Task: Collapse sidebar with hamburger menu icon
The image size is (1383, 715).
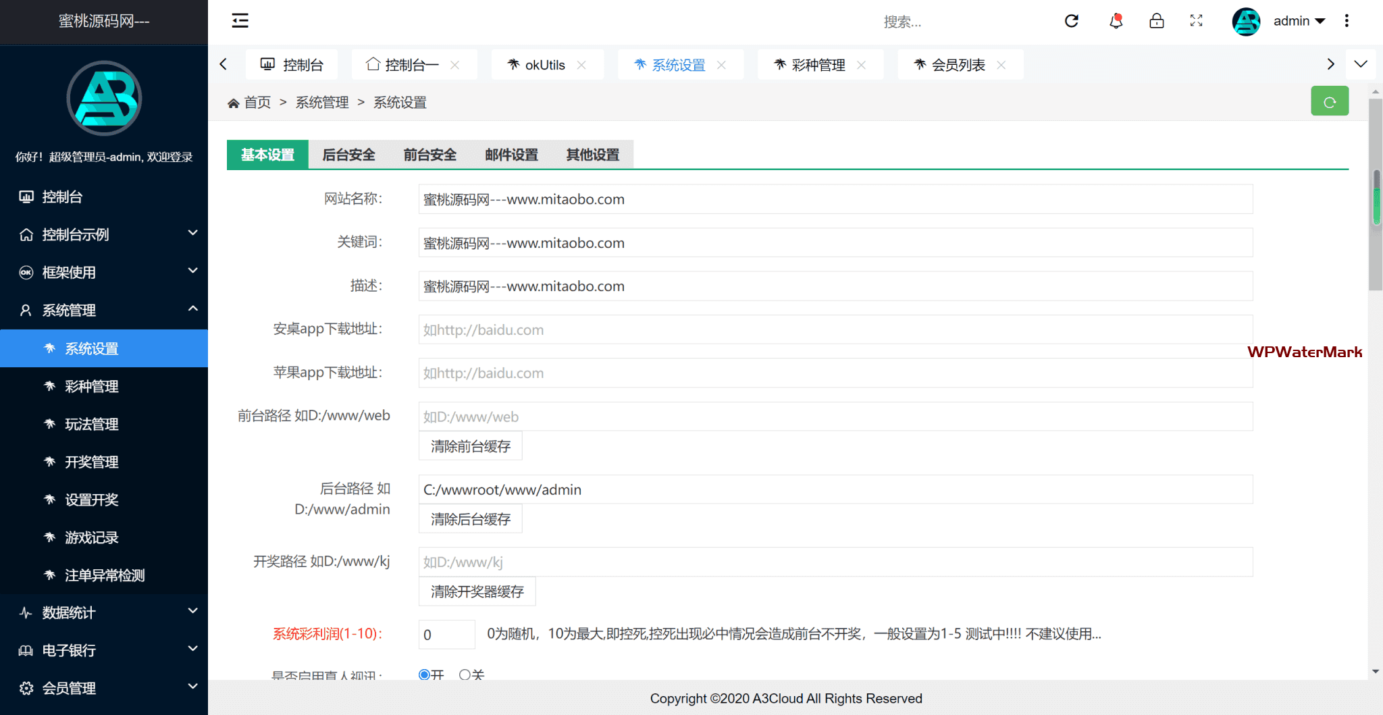Action: click(240, 21)
